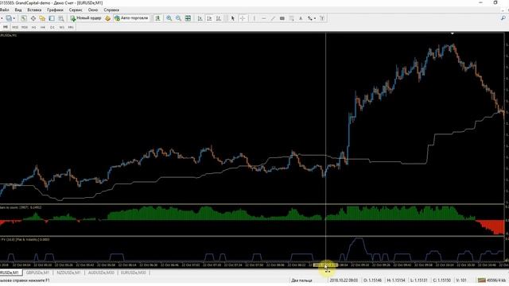Switch timeframe to W1
Image resolution: width=509 pixels, height=286 pixels.
(62, 27)
